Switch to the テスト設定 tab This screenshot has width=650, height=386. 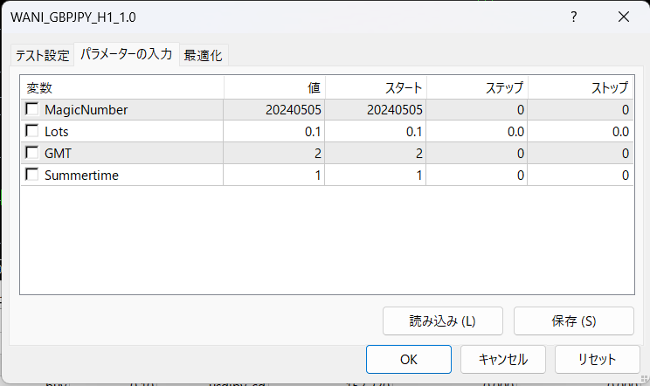(x=41, y=55)
